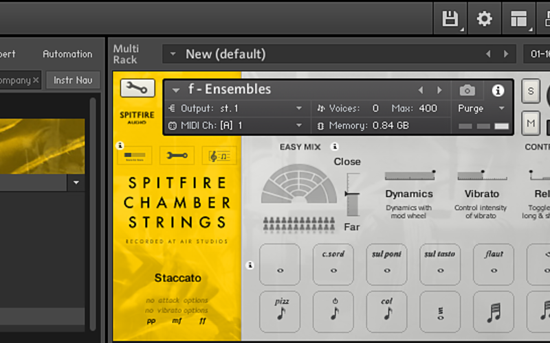
Task: Open the workspace layout icon
Action: pos(518,19)
